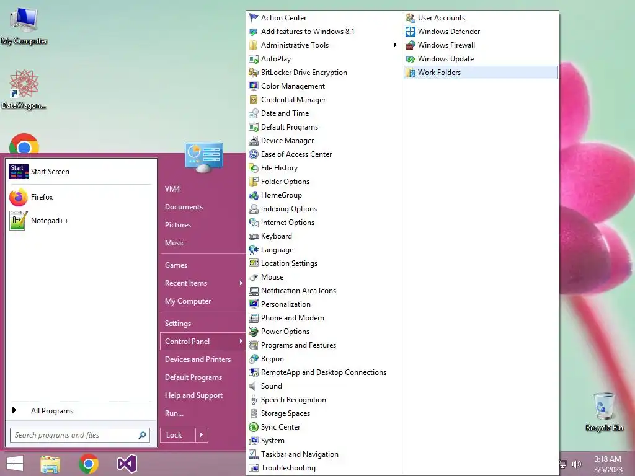Open Power Options
Screen dimensions: 635x476
coord(324,332)
